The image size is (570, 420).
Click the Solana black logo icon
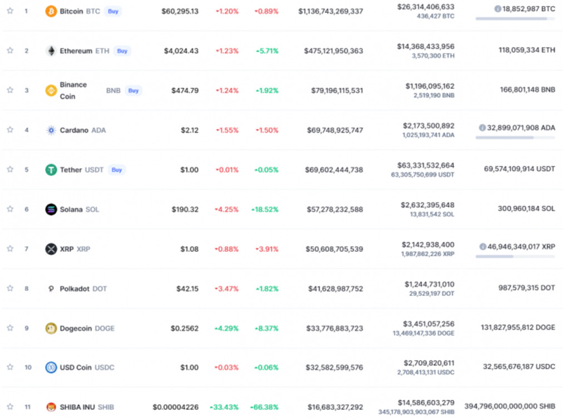click(51, 209)
